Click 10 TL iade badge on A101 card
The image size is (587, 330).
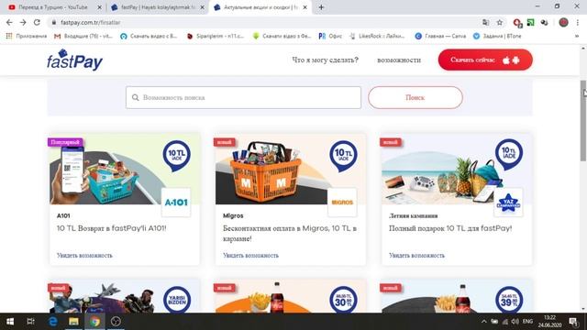click(x=177, y=155)
